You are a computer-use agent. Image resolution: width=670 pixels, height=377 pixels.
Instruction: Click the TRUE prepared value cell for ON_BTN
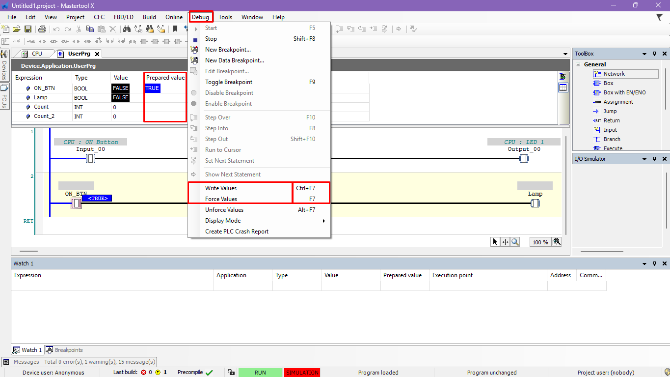(x=152, y=88)
